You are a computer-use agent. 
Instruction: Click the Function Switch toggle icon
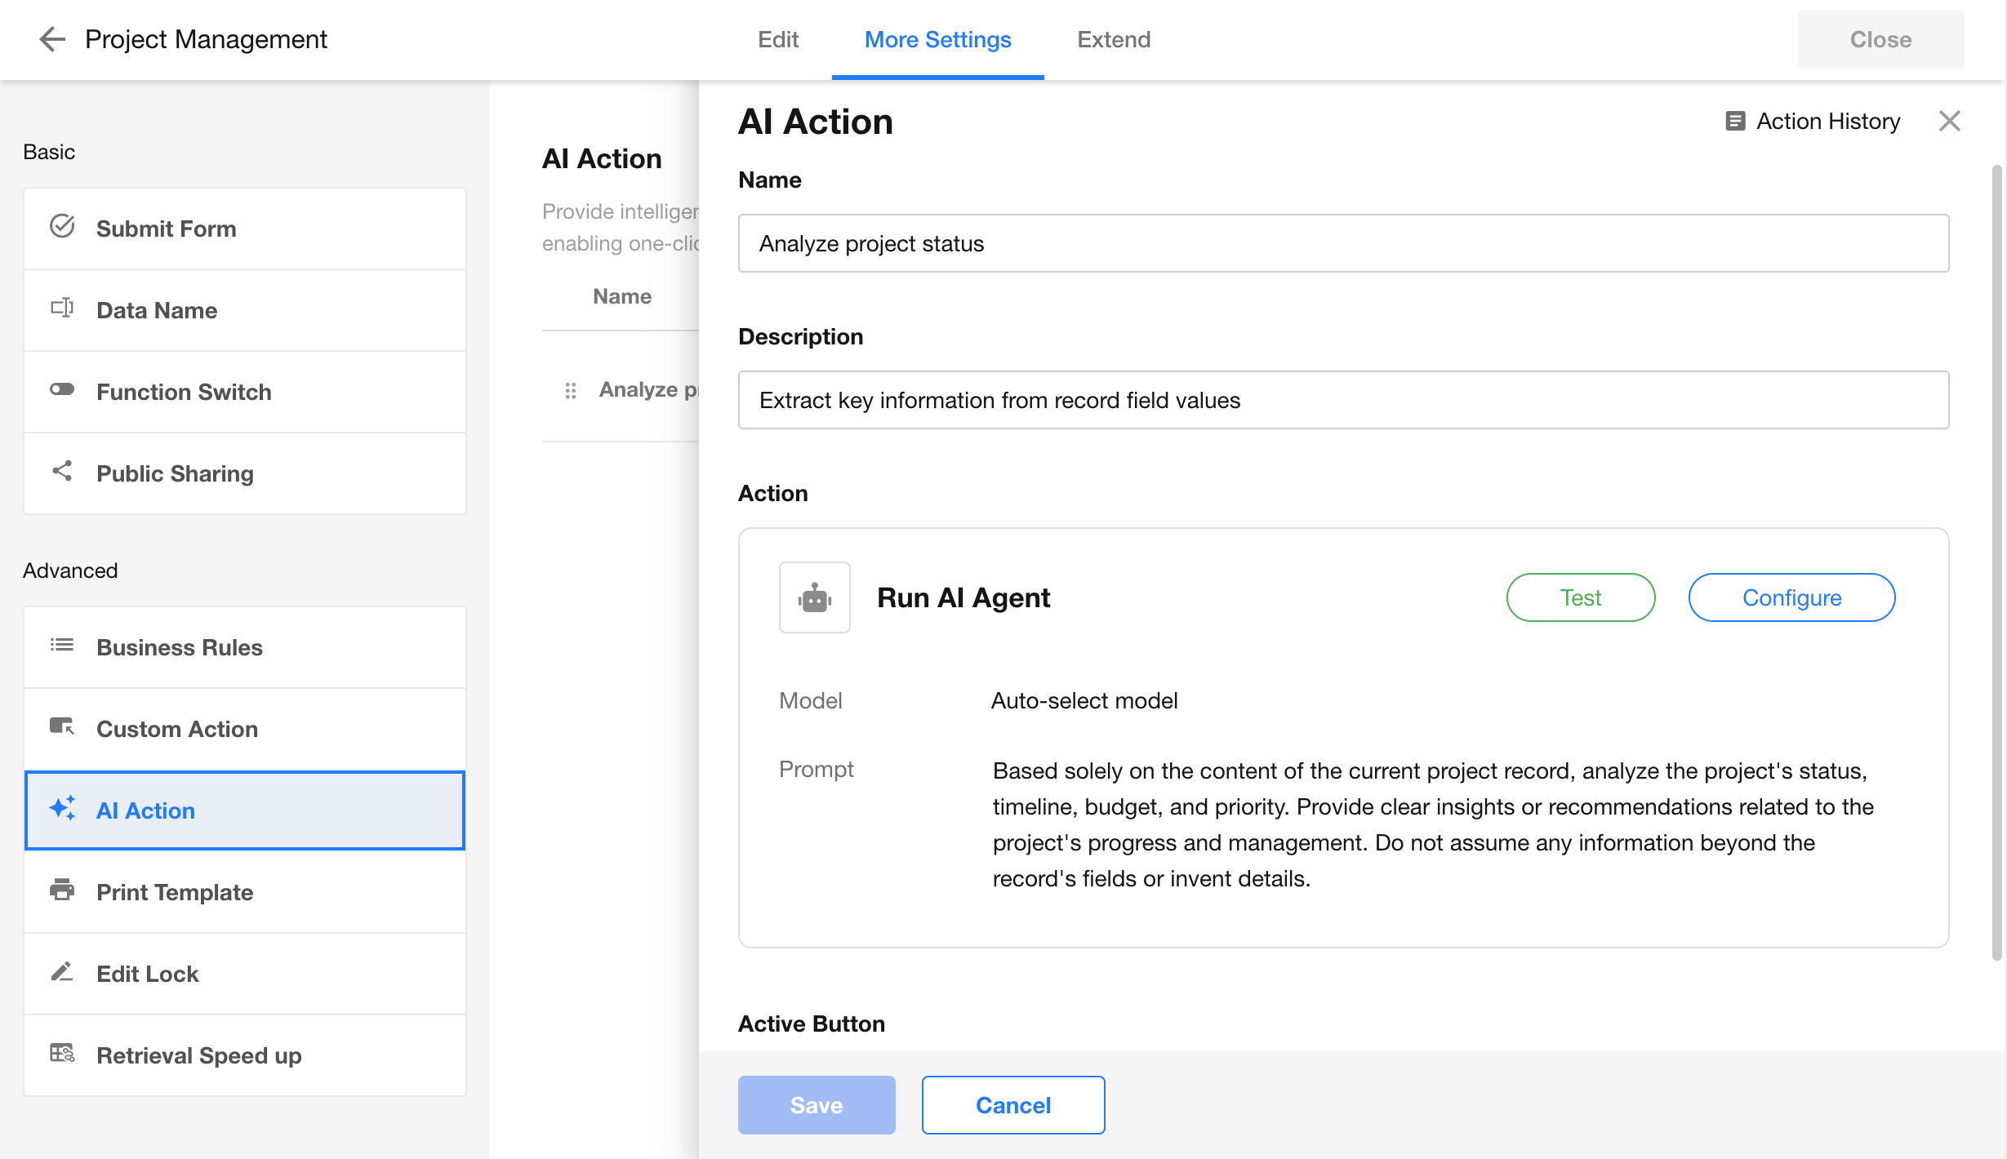click(x=62, y=390)
